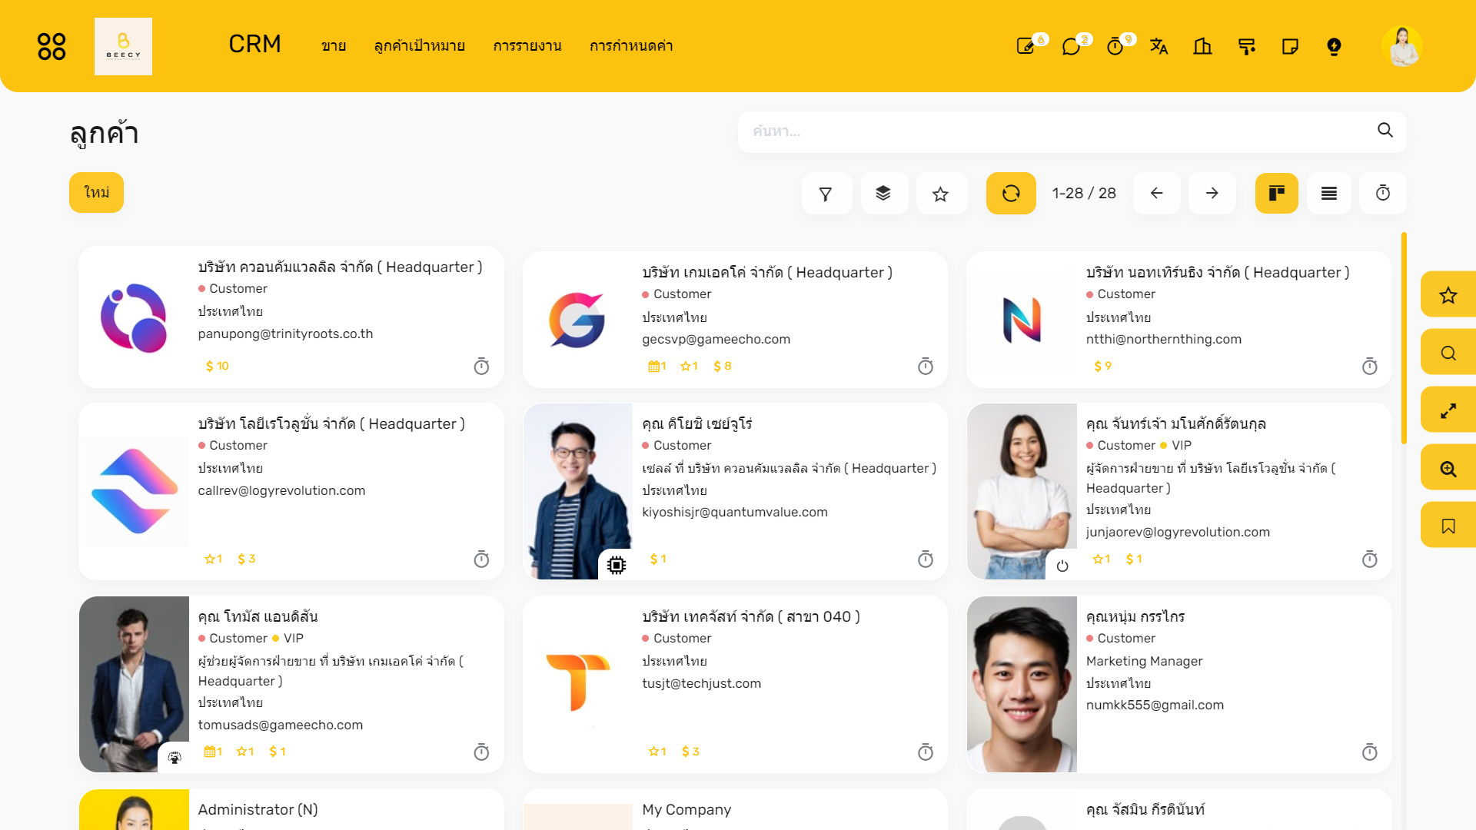The height and width of the screenshot is (830, 1476).
Task: Open the chat messages icon
Action: (1070, 46)
